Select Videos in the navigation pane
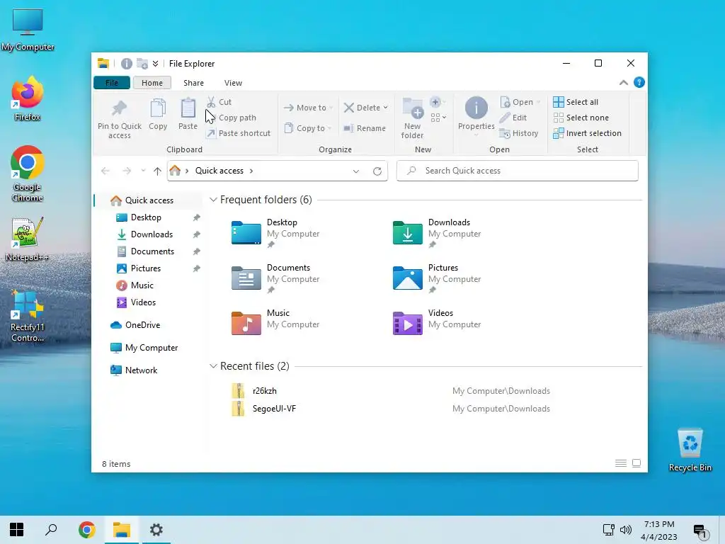The width and height of the screenshot is (725, 544). point(143,302)
